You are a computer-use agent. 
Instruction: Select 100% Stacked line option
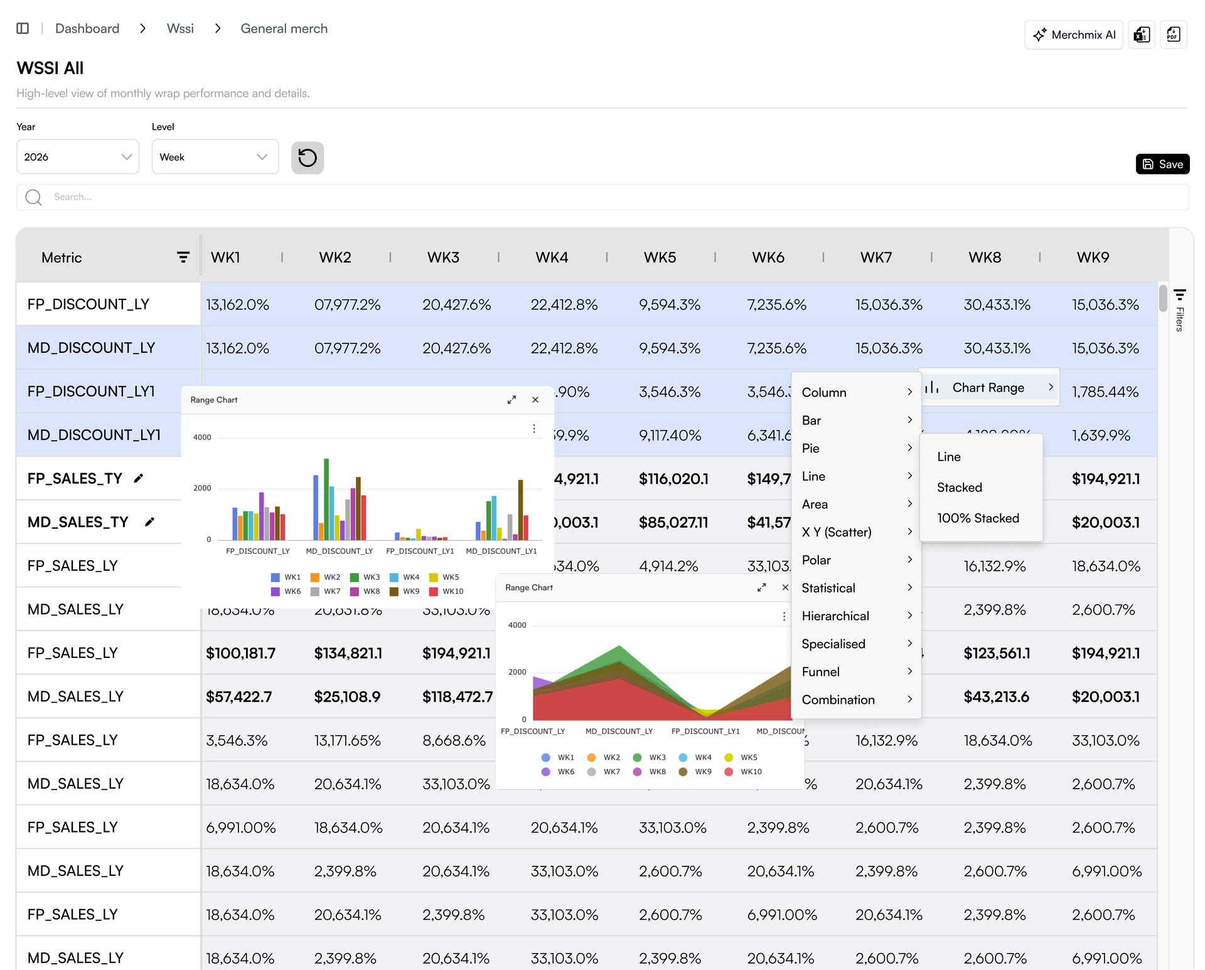978,518
